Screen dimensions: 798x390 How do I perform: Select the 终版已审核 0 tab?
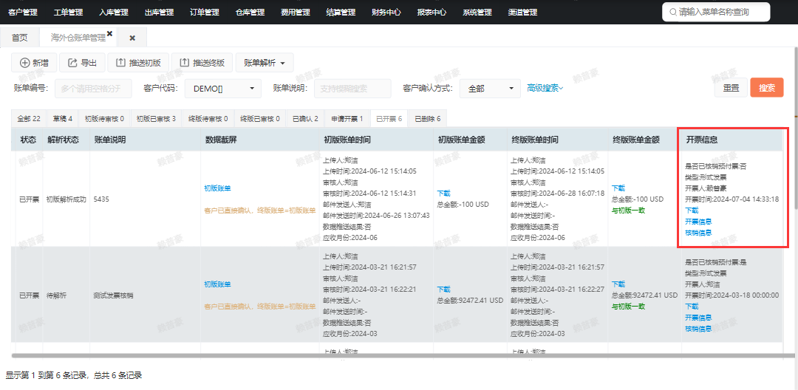tap(260, 118)
